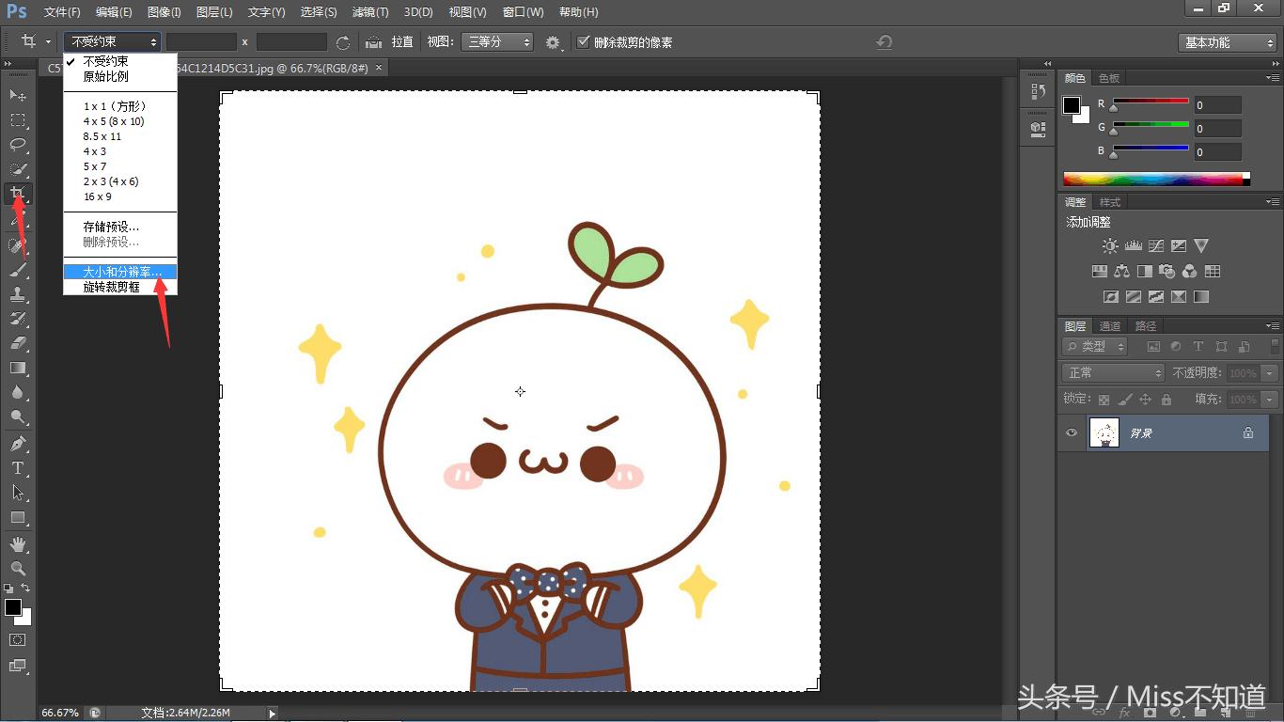Viewport: 1284px width, 722px height.
Task: Select the Crop tool in the toolbar
Action: point(17,195)
